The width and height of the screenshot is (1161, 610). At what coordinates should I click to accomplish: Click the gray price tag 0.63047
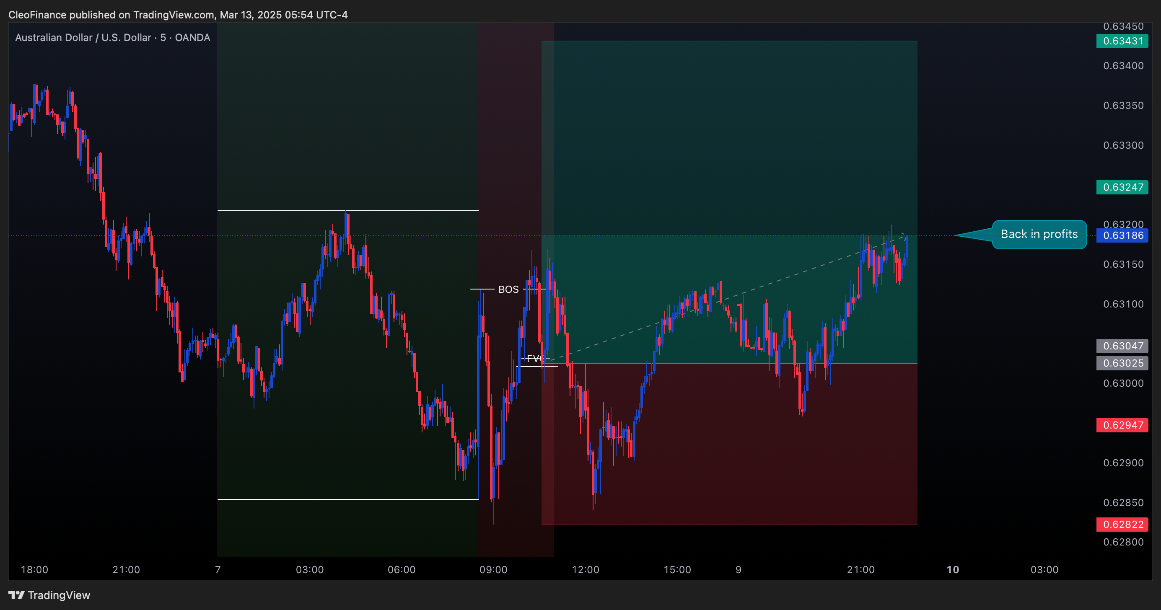click(1122, 346)
